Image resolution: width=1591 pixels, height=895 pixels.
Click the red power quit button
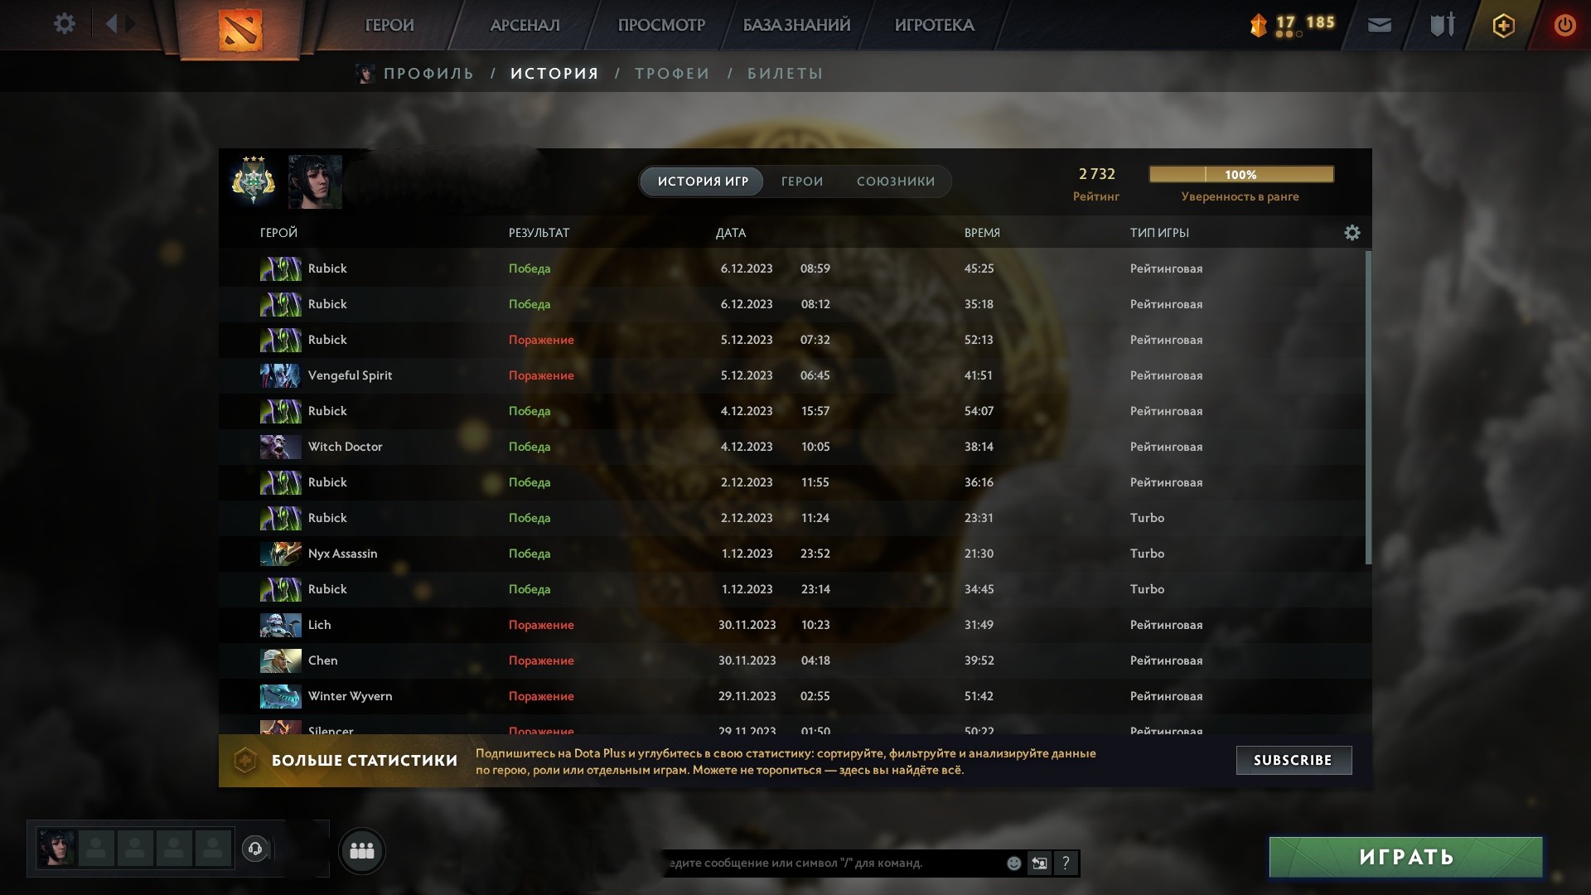click(x=1564, y=25)
